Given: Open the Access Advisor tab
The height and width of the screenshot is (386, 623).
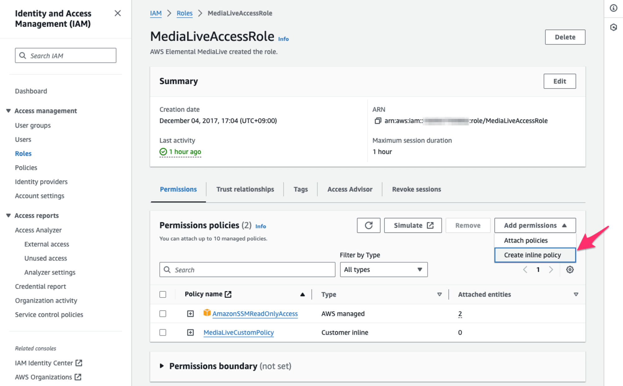Looking at the screenshot, I should (350, 189).
